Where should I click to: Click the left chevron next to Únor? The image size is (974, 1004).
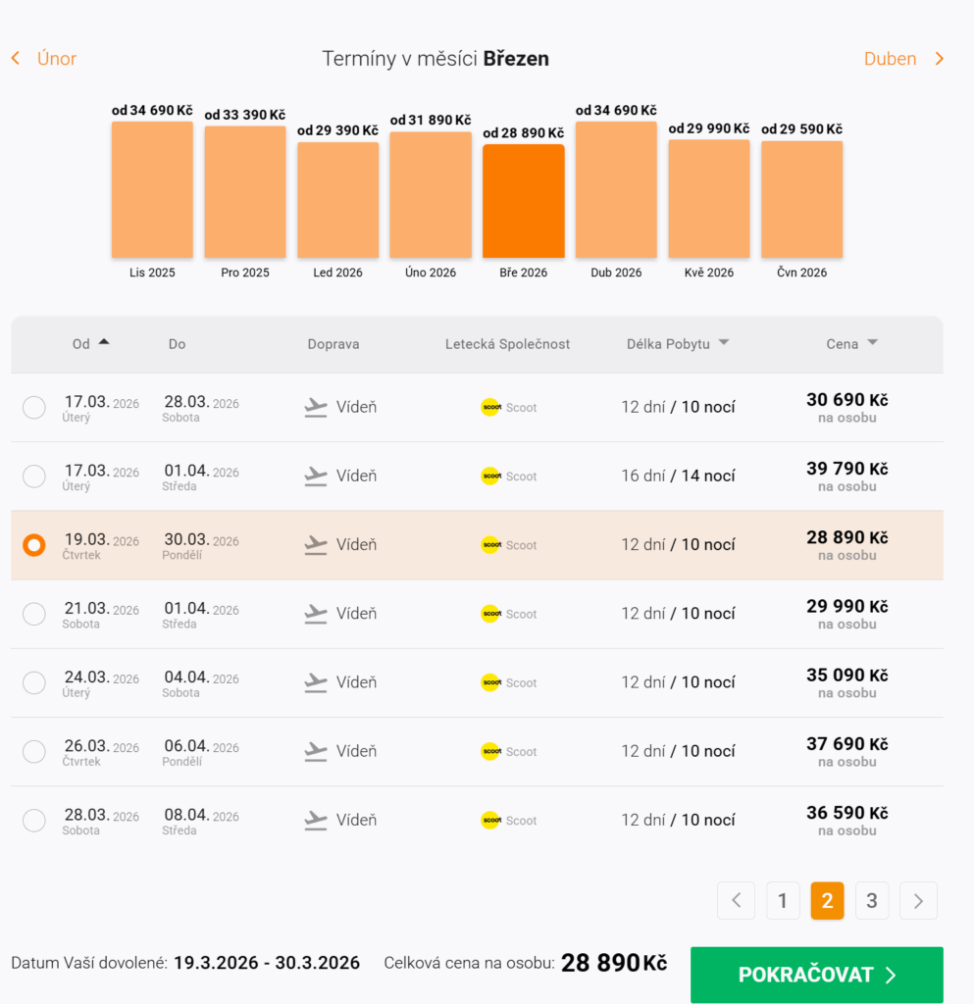point(16,58)
